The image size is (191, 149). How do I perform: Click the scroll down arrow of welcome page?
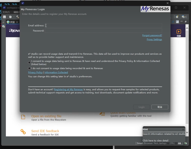tap(187, 132)
